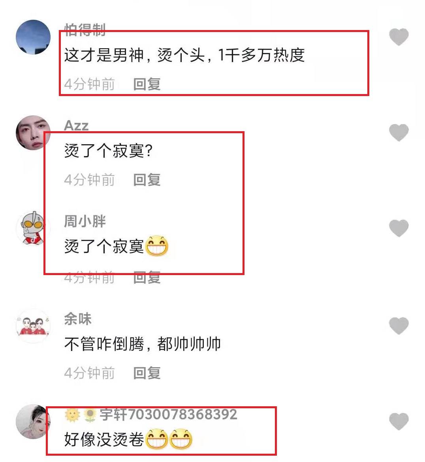The image size is (425, 462).
Task: Reply to Azz's comment
Action: [x=147, y=180]
